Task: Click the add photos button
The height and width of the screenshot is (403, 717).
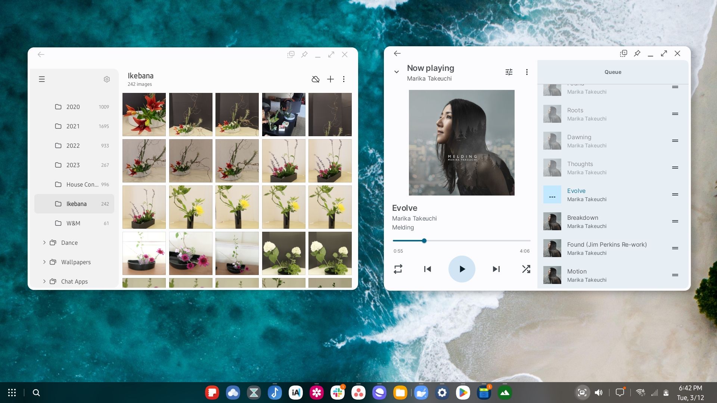Action: coord(330,79)
